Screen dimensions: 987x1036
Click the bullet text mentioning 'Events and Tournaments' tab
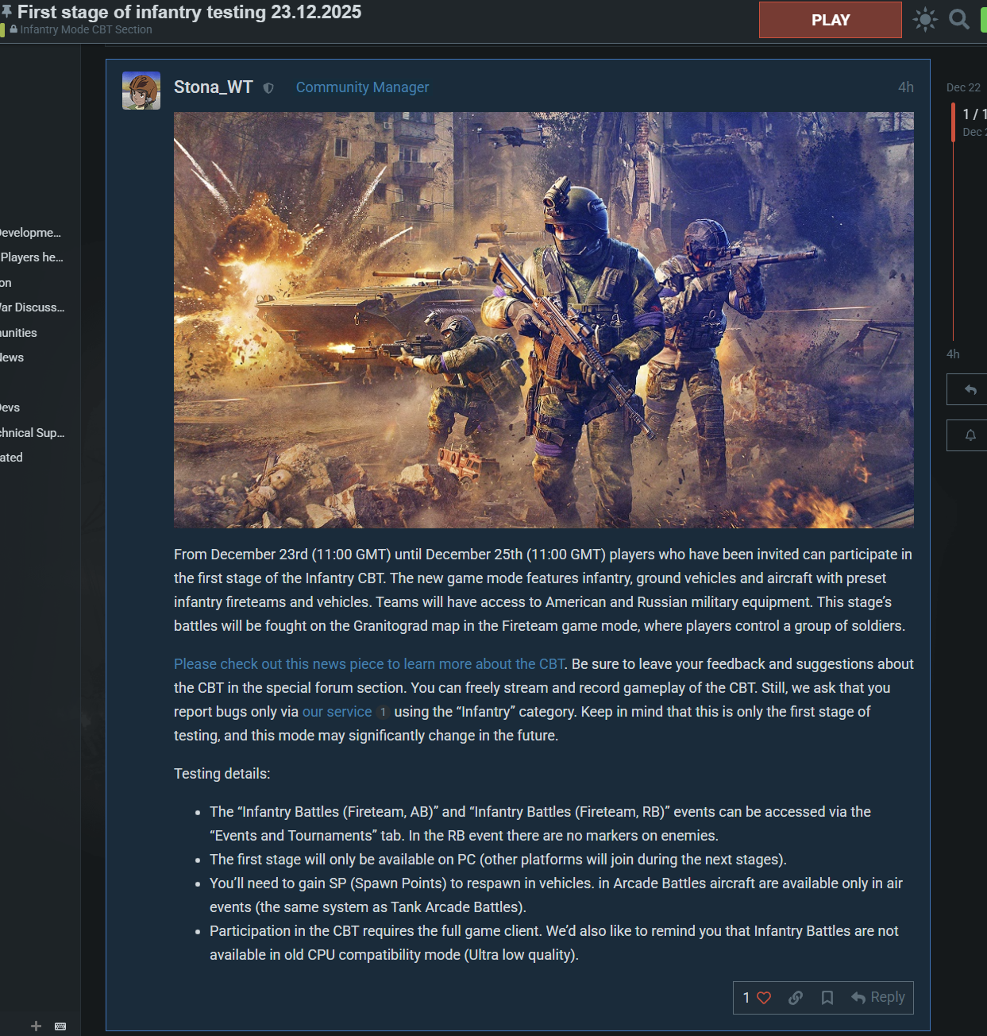pyautogui.click(x=540, y=824)
